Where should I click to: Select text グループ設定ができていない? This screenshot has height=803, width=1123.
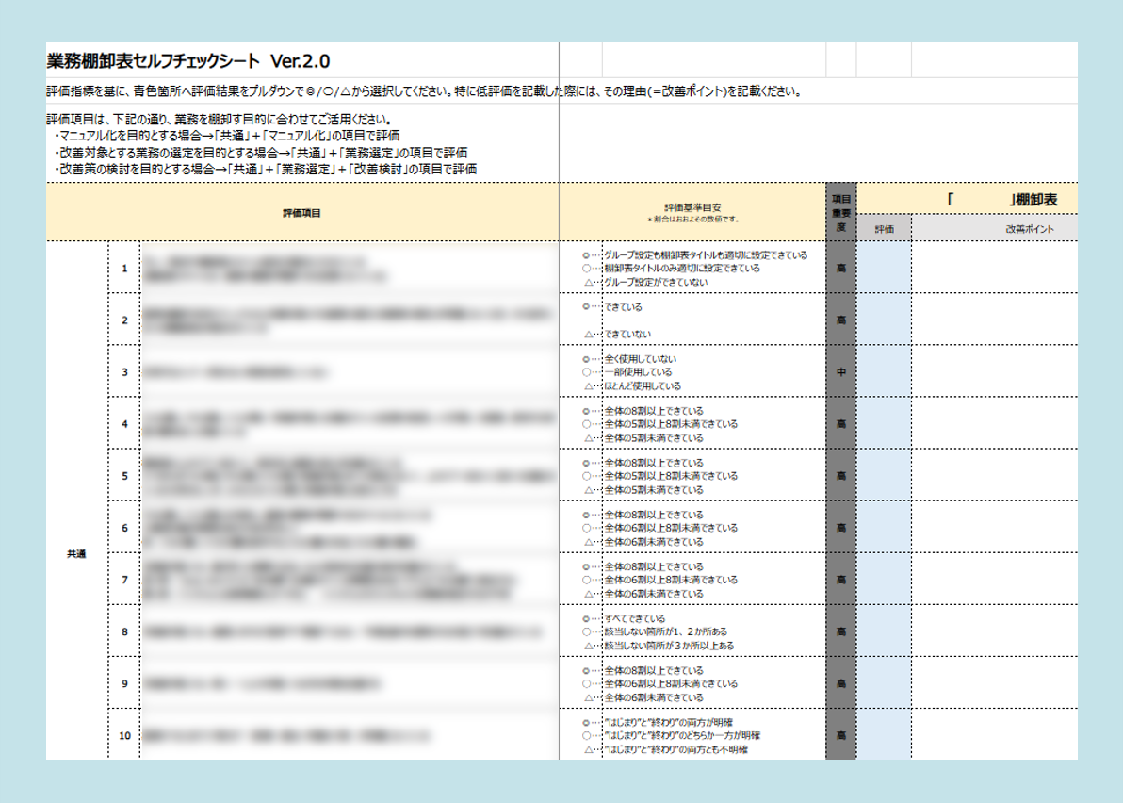tap(656, 282)
